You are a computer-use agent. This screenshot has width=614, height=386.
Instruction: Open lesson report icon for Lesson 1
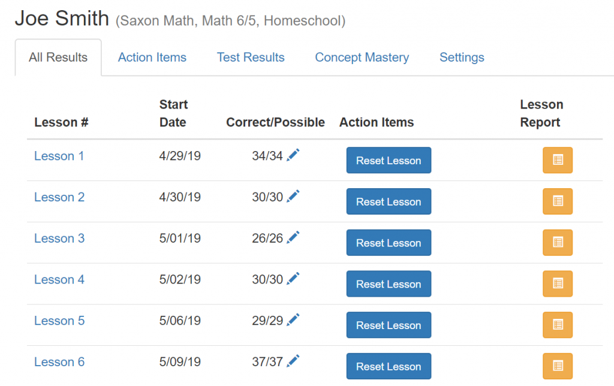click(558, 160)
